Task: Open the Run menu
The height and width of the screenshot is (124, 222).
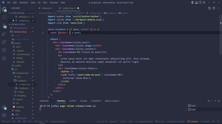Action: pyautogui.click(x=45, y=2)
